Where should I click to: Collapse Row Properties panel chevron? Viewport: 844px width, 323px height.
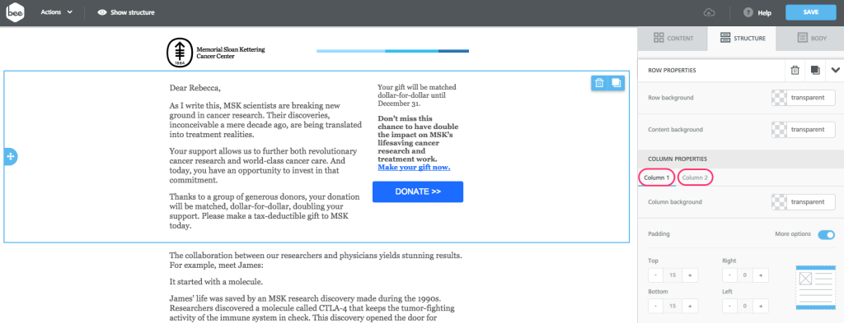(836, 71)
